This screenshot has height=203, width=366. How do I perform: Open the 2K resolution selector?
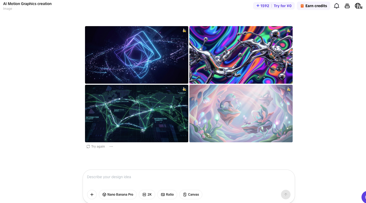(x=147, y=195)
